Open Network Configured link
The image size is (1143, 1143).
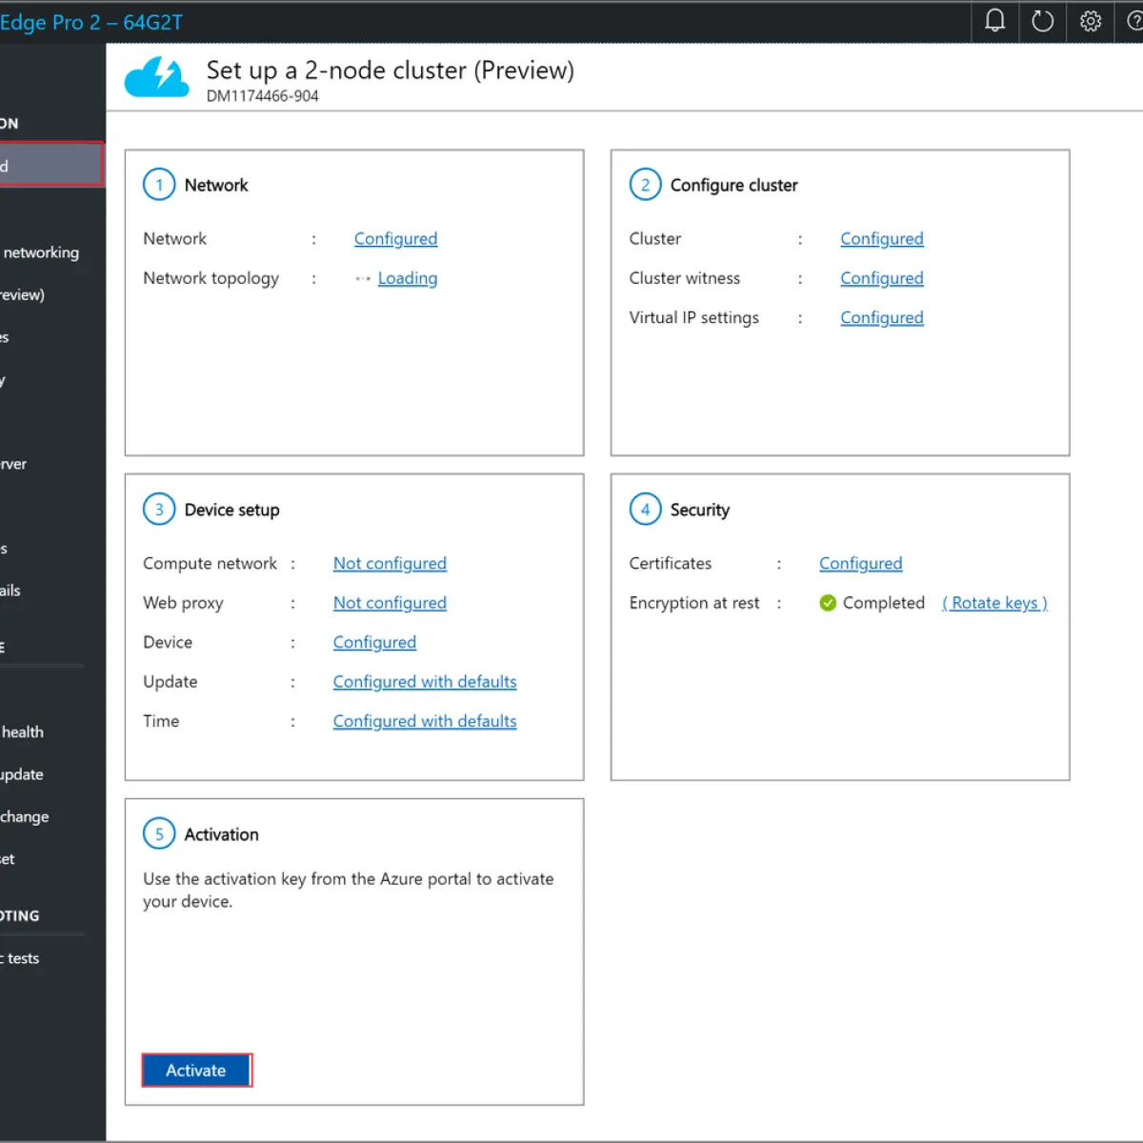click(395, 239)
